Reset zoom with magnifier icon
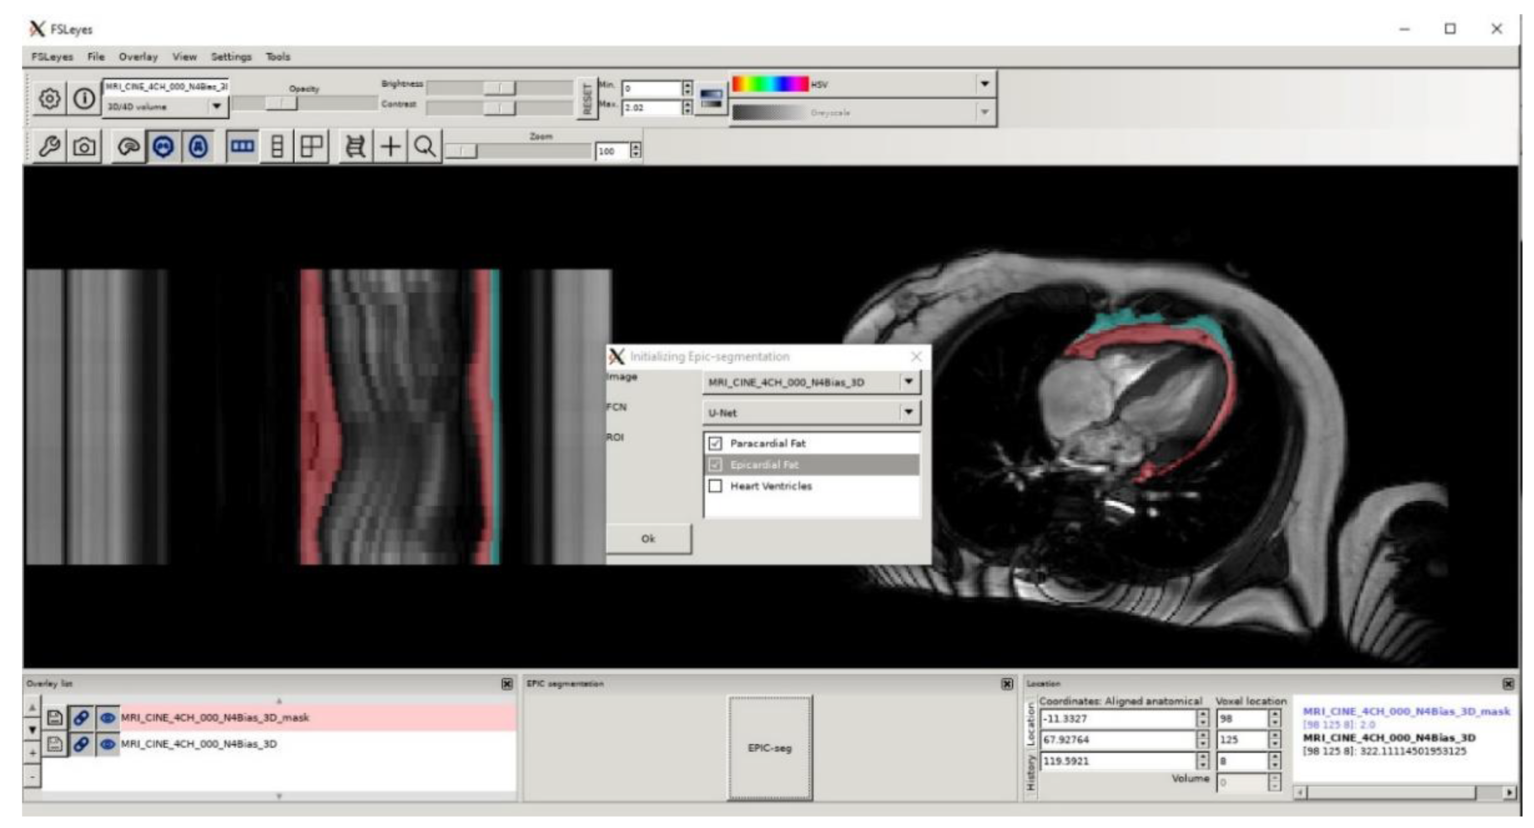 (x=424, y=147)
